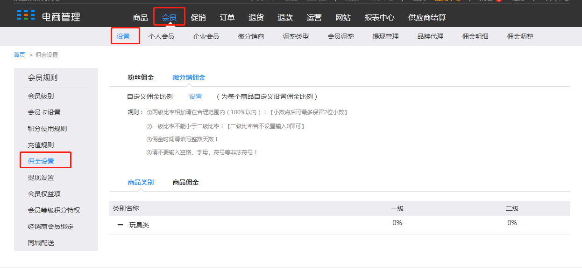This screenshot has width=582, height=268.
Task: Open 经销商会员绑定 in the sidebar
Action: [x=50, y=227]
